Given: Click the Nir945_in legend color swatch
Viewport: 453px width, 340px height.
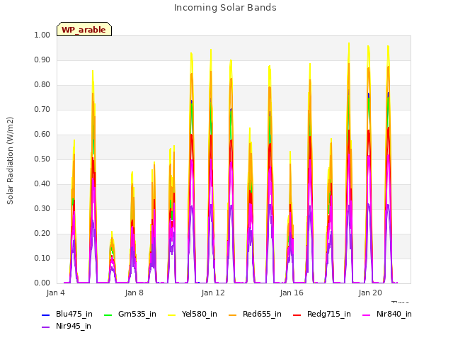Looking at the screenshot, I should pos(45,327).
